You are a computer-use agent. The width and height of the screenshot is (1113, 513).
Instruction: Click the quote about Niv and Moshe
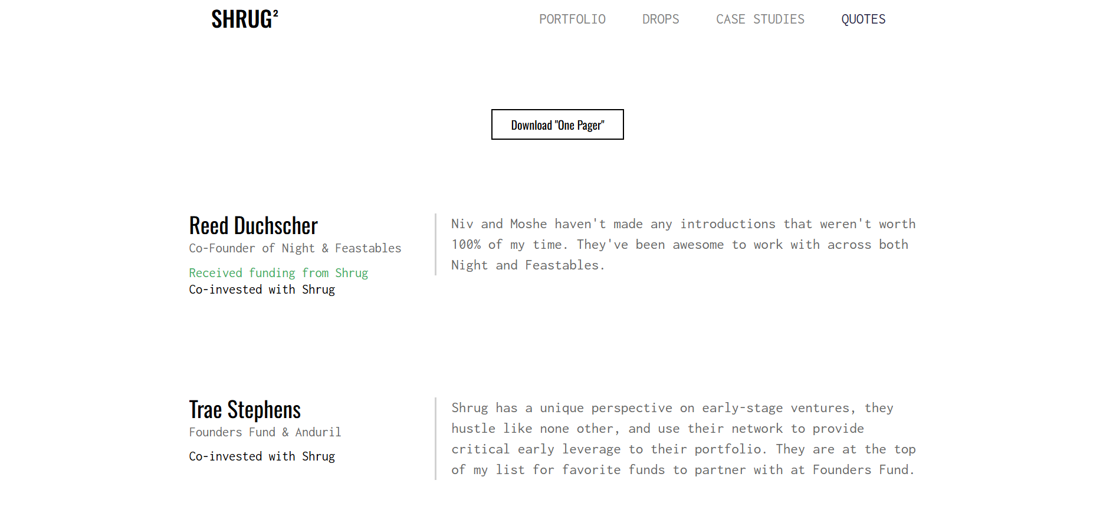tap(683, 245)
